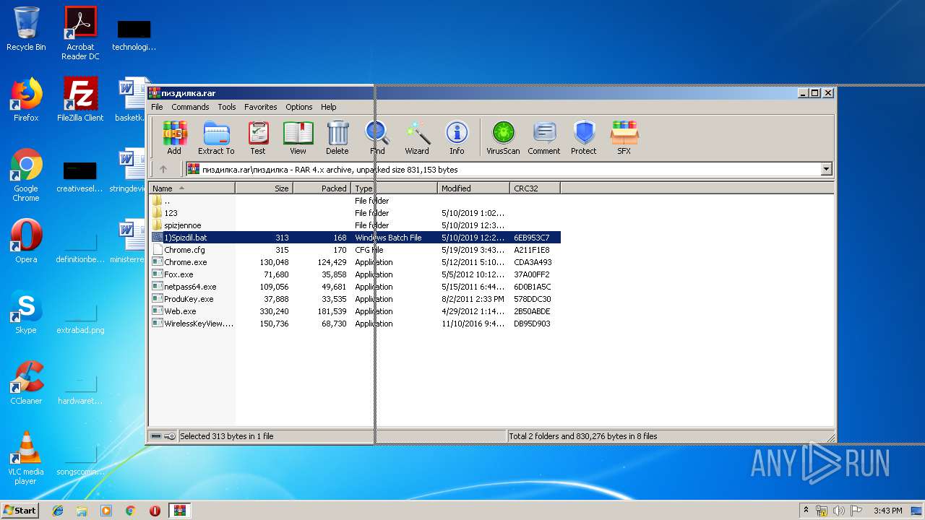Select the Chrome.cfg file
This screenshot has height=520, width=925.
[355, 250]
